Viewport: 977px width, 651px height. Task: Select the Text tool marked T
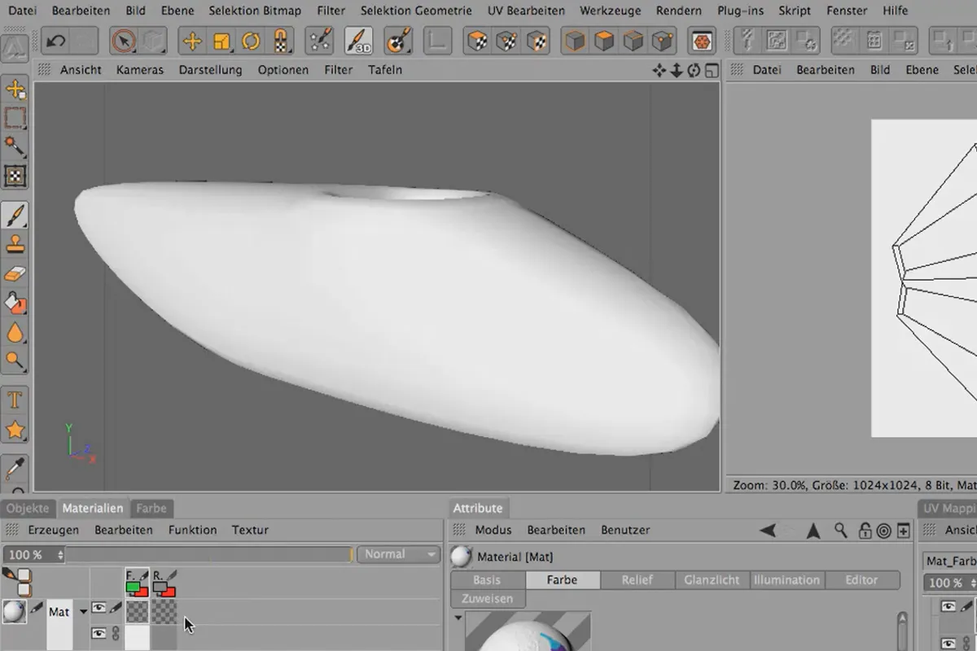pyautogui.click(x=15, y=400)
